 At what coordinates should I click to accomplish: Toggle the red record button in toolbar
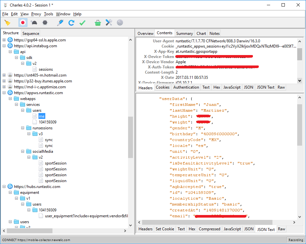click(22, 23)
